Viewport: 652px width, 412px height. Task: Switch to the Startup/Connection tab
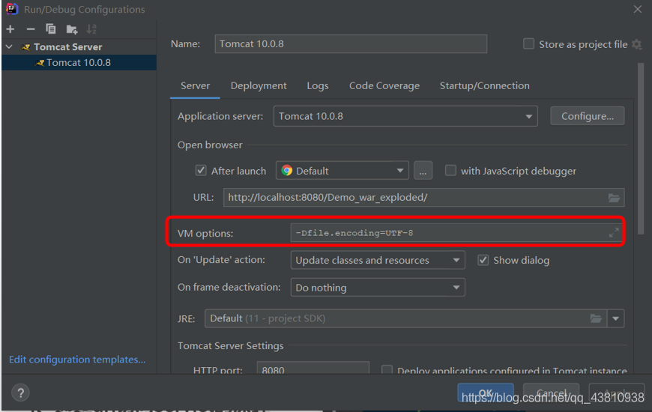pos(484,85)
